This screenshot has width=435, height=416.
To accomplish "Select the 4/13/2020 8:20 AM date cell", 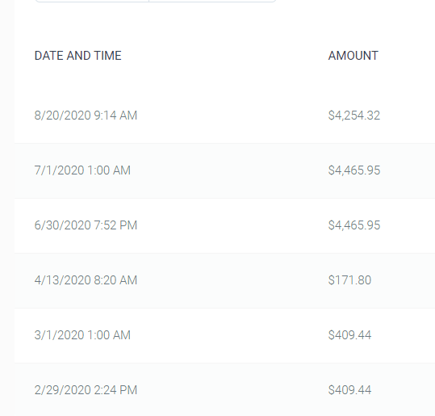I will (86, 280).
